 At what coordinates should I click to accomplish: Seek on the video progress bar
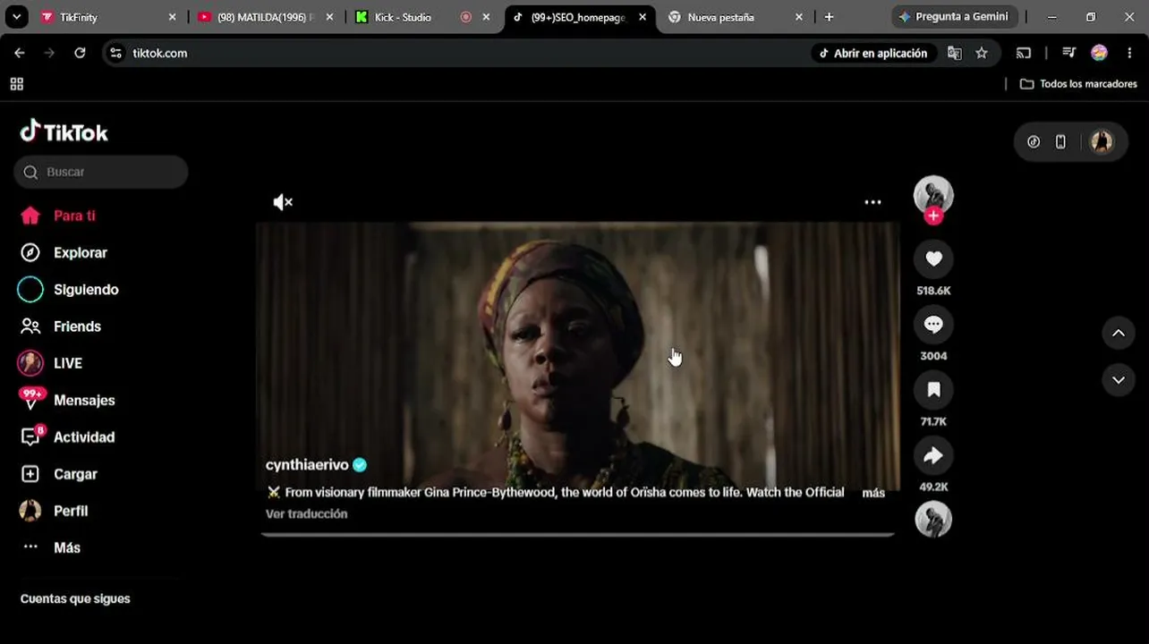(x=578, y=534)
